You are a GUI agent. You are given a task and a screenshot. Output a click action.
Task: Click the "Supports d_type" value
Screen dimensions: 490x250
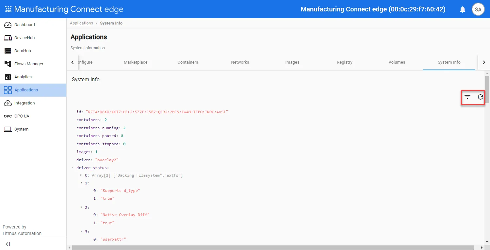(x=120, y=191)
